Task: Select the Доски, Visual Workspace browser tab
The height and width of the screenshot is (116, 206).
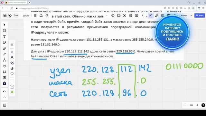Action: point(16,3)
